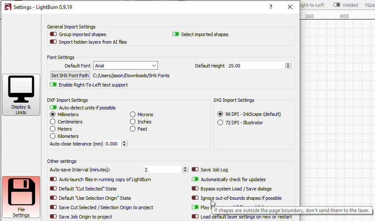The height and width of the screenshot is (221, 375).
Task: Select Microns DXF unit
Action: 133,115
